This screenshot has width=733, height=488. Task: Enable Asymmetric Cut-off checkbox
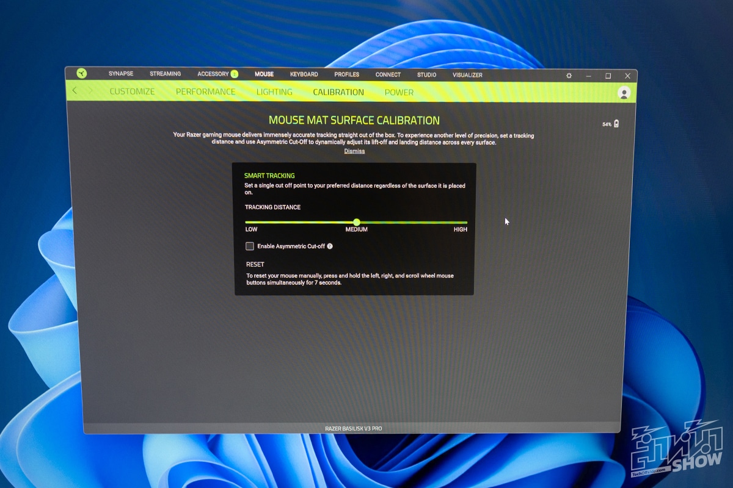pyautogui.click(x=250, y=246)
